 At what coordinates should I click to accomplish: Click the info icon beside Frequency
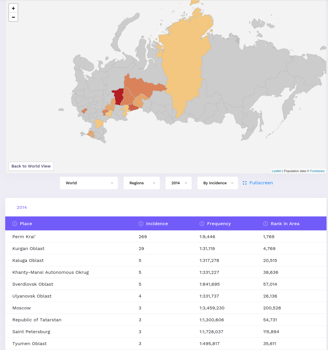pyautogui.click(x=202, y=224)
